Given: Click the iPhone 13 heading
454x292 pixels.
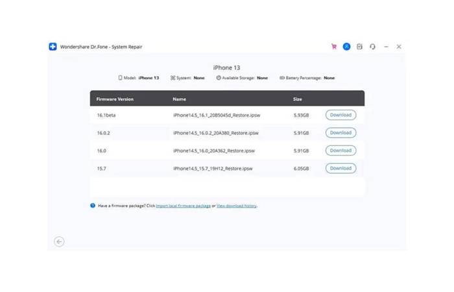Looking at the screenshot, I should [227, 67].
